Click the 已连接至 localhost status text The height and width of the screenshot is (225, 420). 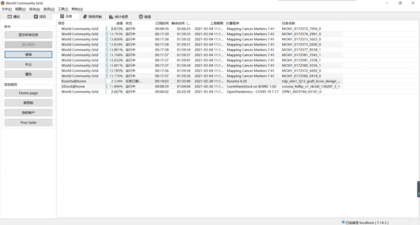pyautogui.click(x=366, y=222)
